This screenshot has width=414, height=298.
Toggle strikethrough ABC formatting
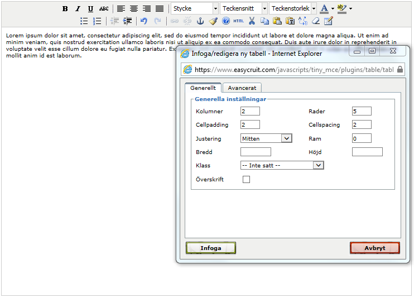click(104, 9)
